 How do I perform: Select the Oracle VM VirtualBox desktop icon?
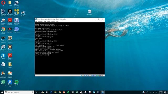pyautogui.click(x=3, y=13)
